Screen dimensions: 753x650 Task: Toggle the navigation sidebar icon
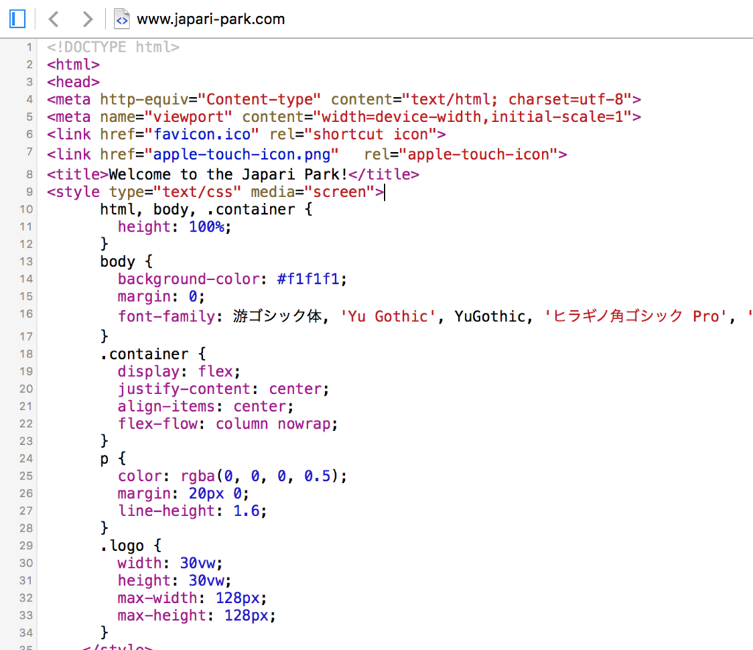pyautogui.click(x=18, y=19)
